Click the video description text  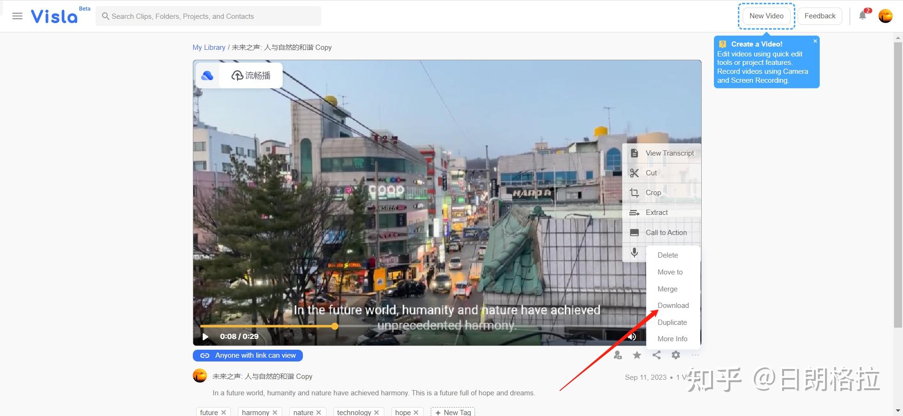(x=373, y=393)
